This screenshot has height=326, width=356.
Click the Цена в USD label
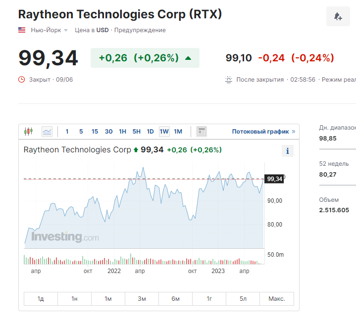pos(92,30)
